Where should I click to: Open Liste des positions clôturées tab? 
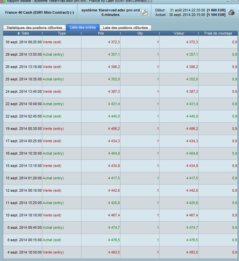(x=125, y=28)
